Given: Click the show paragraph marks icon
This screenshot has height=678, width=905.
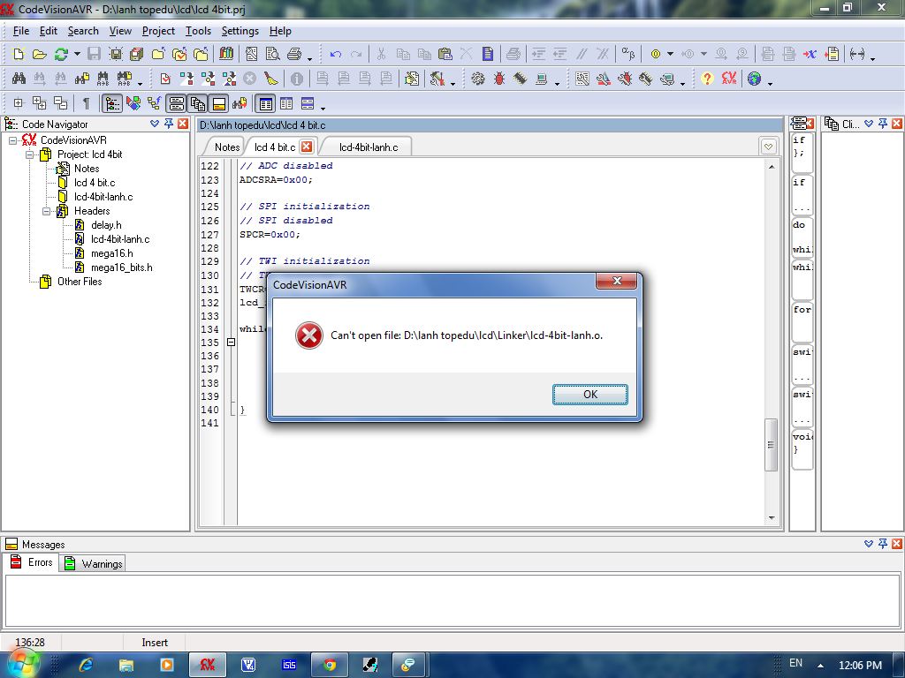Looking at the screenshot, I should [86, 103].
